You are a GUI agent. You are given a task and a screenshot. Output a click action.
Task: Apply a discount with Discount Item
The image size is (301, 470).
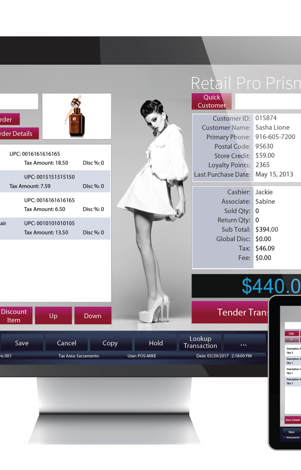(15, 316)
